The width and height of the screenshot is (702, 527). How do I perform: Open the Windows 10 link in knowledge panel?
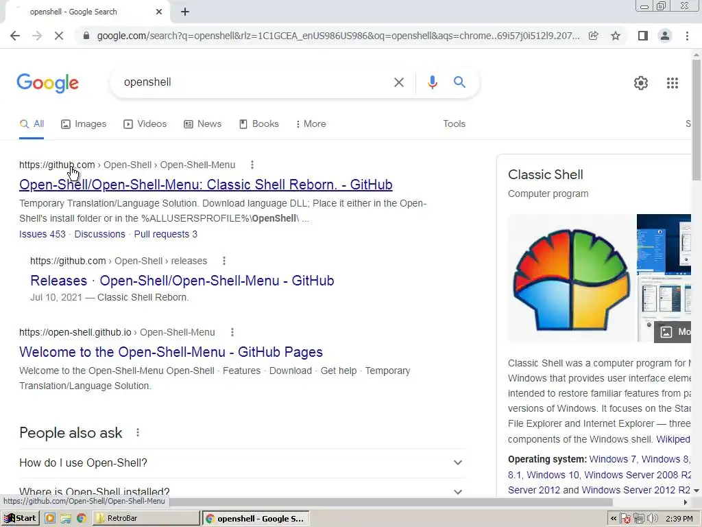click(x=553, y=475)
